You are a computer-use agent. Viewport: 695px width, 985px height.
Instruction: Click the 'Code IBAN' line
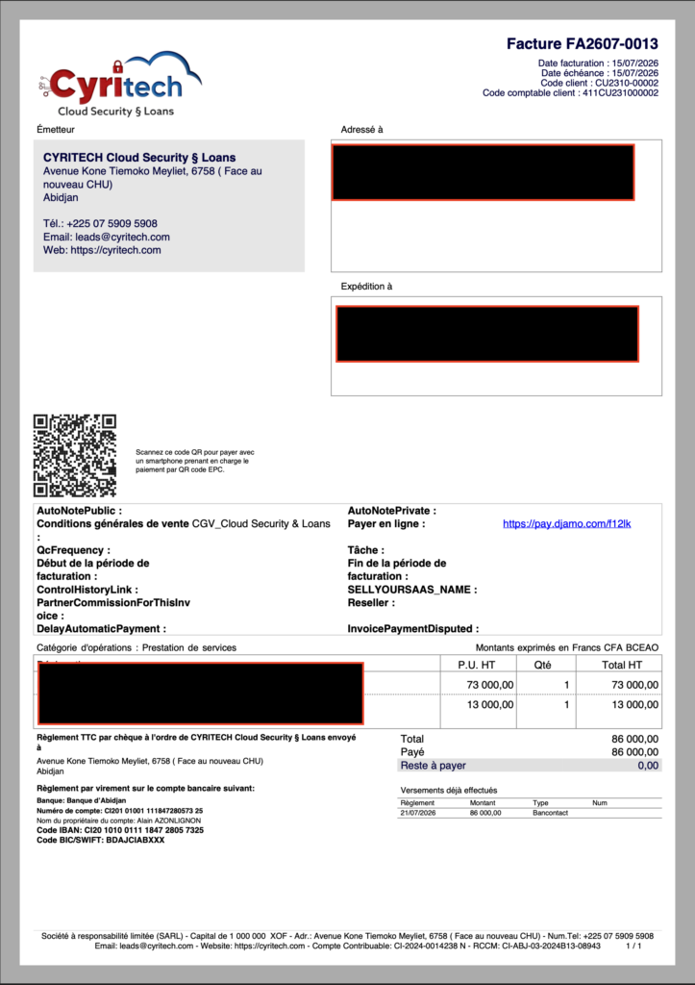tap(120, 830)
